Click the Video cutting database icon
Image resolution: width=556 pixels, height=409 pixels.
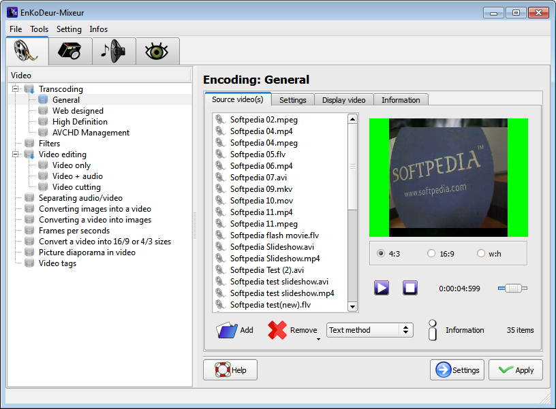43,187
